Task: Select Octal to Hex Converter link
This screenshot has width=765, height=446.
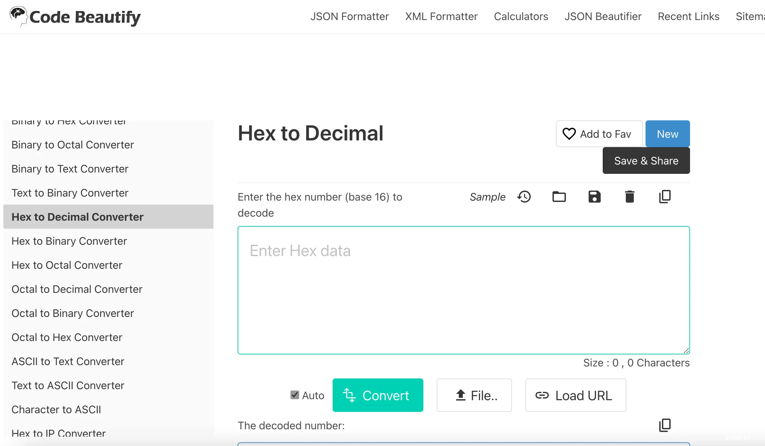Action: 67,337
